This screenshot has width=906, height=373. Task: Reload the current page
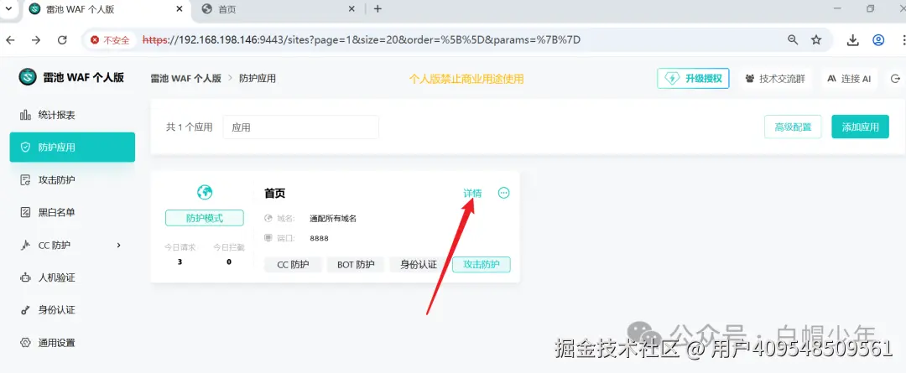coord(62,40)
